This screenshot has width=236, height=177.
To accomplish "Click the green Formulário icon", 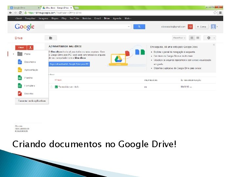I will tap(20, 86).
